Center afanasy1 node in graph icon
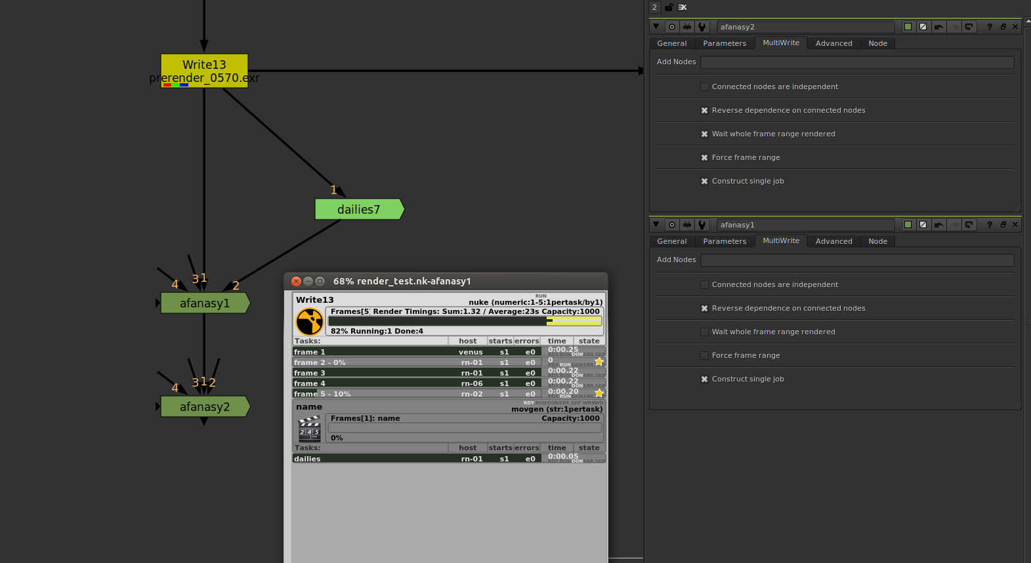 point(672,225)
